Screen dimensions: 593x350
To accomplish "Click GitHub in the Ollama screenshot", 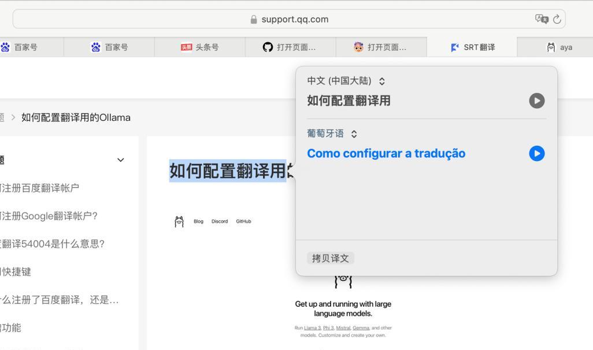I will [x=243, y=222].
